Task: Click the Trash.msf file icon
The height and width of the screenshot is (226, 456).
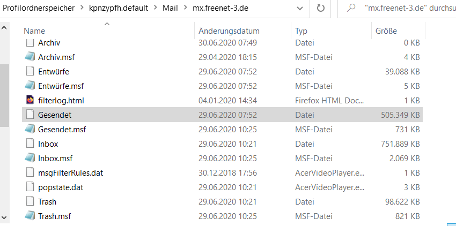Action: click(x=30, y=216)
